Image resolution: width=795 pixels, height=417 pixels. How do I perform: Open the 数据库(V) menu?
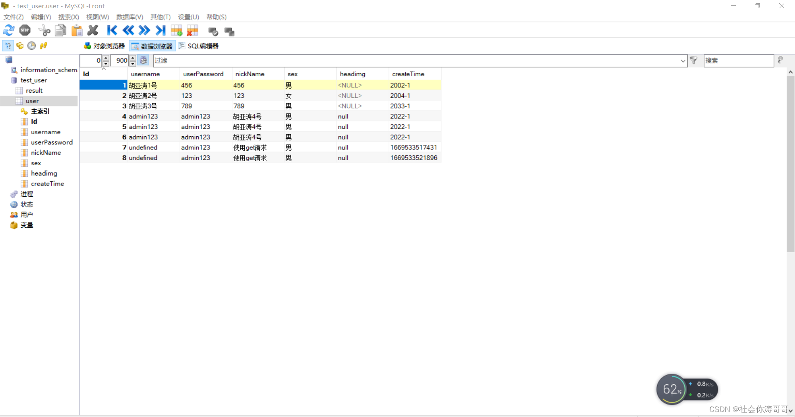coord(130,17)
